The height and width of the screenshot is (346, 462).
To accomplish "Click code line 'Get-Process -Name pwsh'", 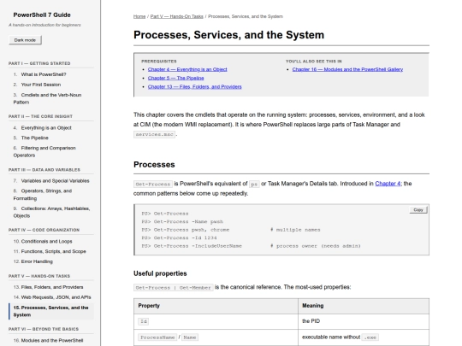I will 182,221.
